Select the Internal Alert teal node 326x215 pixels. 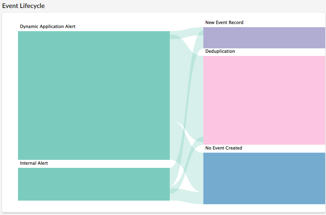click(x=94, y=184)
